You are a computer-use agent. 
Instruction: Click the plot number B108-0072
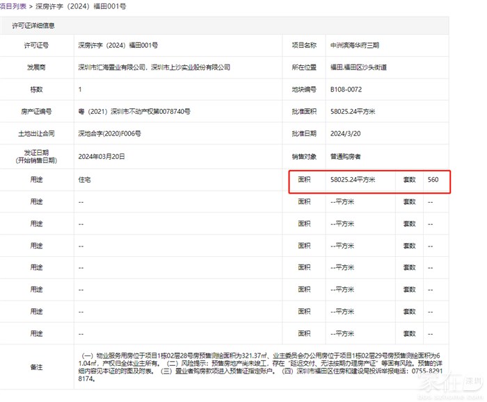pyautogui.click(x=346, y=90)
